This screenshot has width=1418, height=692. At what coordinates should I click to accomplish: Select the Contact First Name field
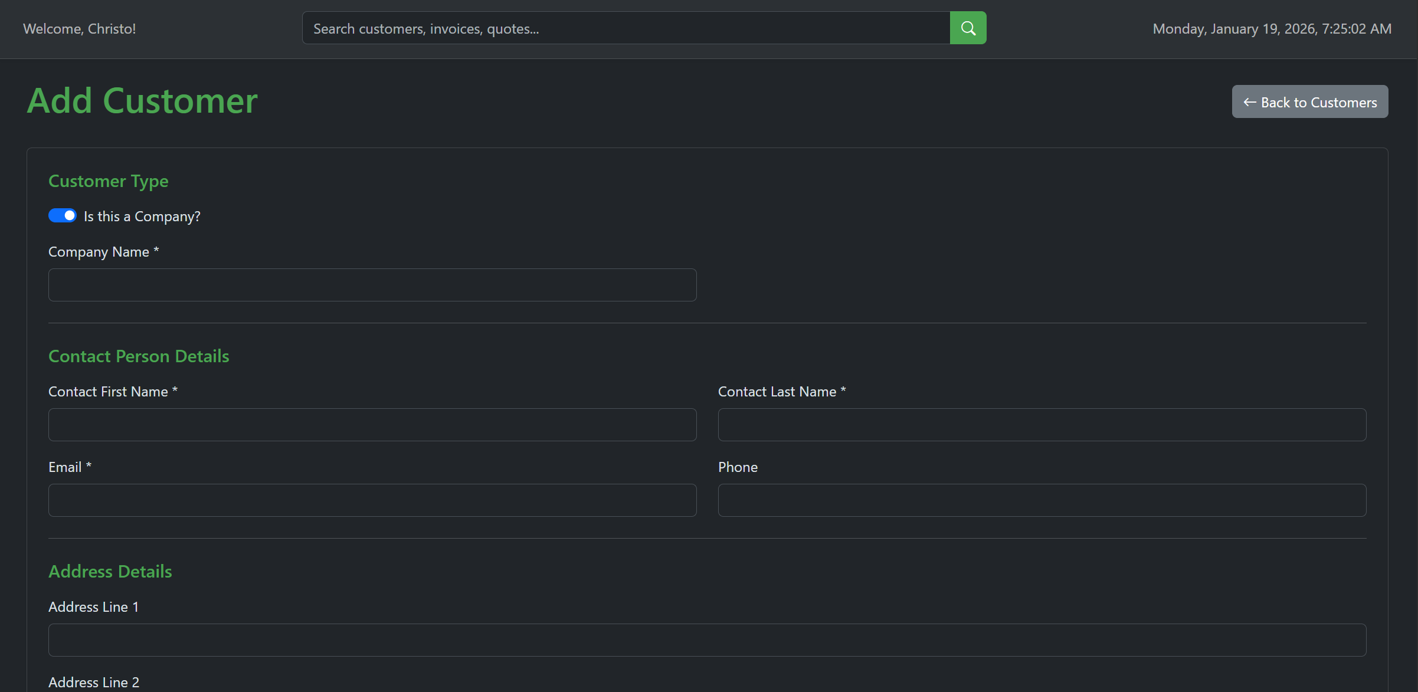pyautogui.click(x=372, y=425)
